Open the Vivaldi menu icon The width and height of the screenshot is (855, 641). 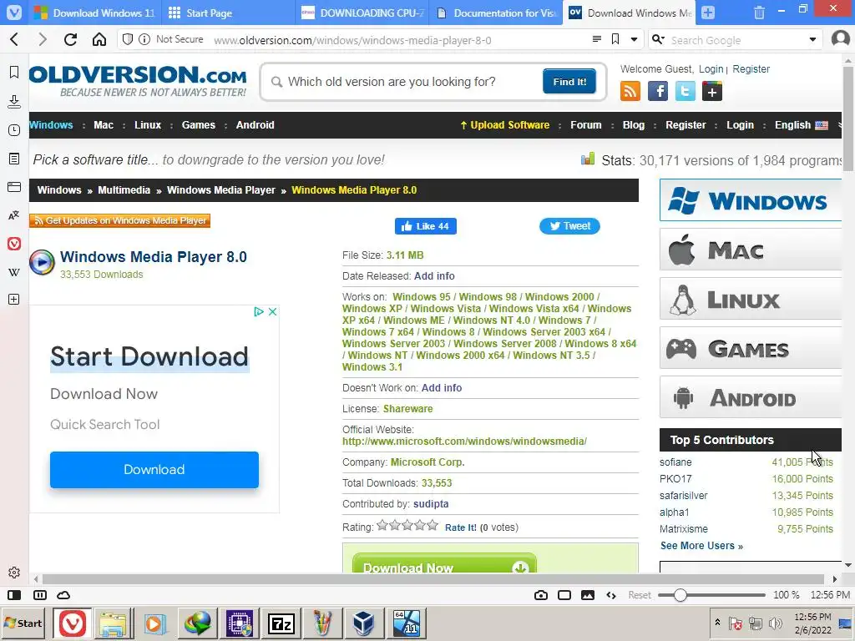tap(13, 12)
